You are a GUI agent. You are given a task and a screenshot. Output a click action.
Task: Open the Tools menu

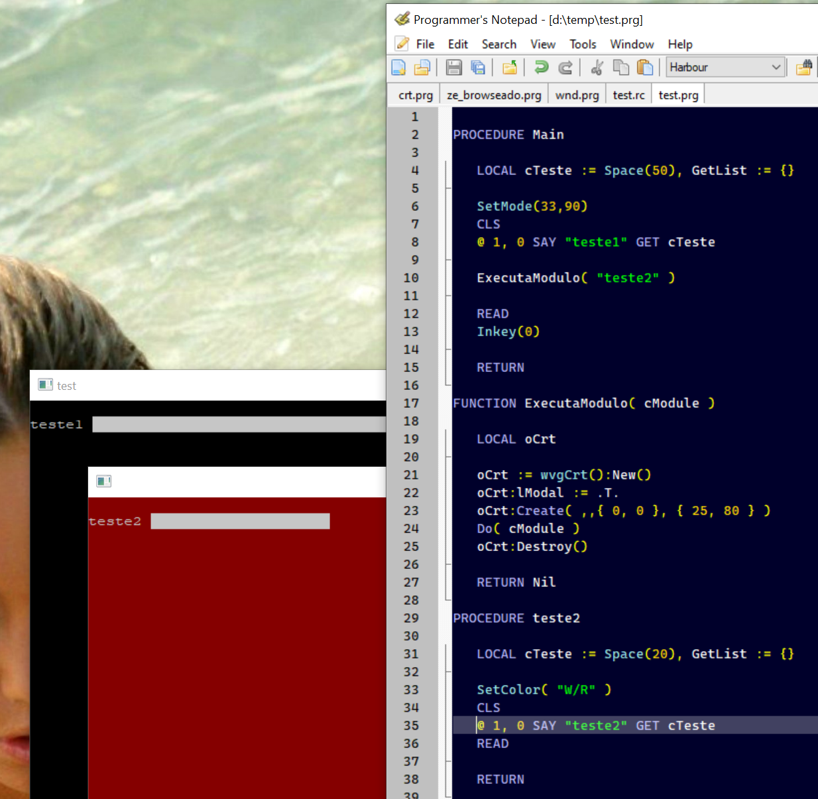pyautogui.click(x=583, y=44)
